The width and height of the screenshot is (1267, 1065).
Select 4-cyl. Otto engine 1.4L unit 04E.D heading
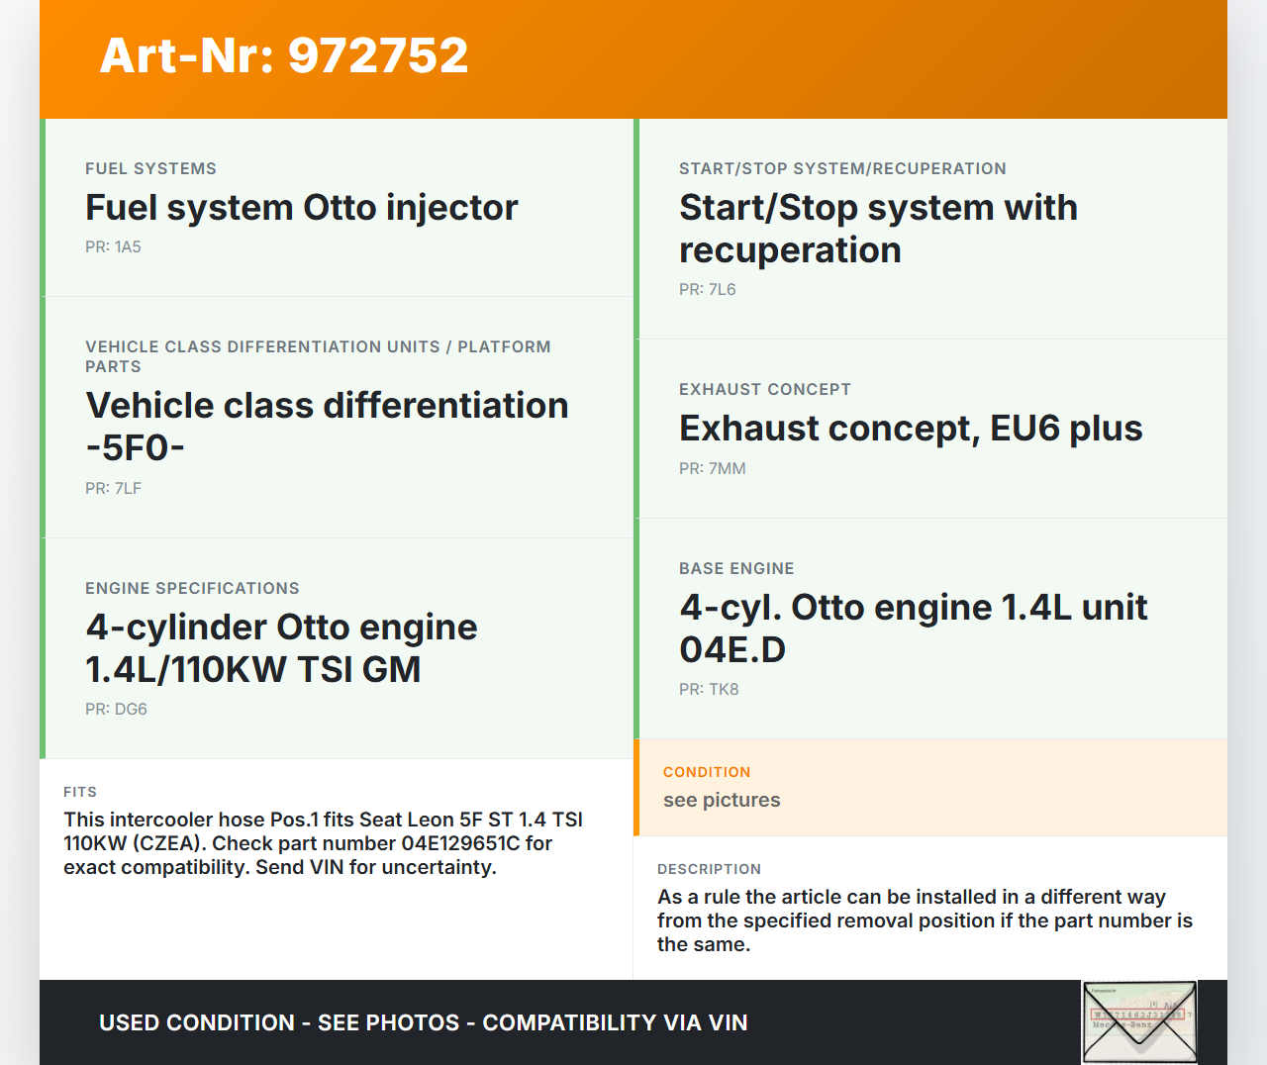[913, 629]
